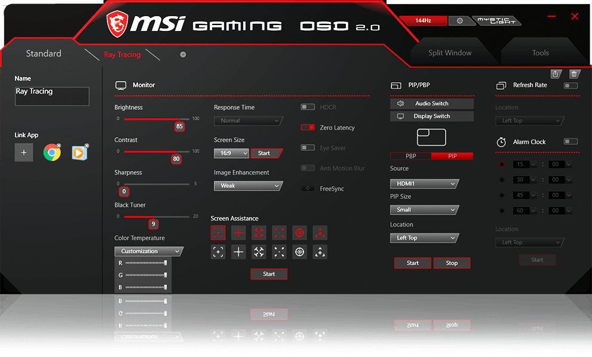The height and width of the screenshot is (357, 592).
Task: Stop PIP/PBP mode
Action: [452, 263]
